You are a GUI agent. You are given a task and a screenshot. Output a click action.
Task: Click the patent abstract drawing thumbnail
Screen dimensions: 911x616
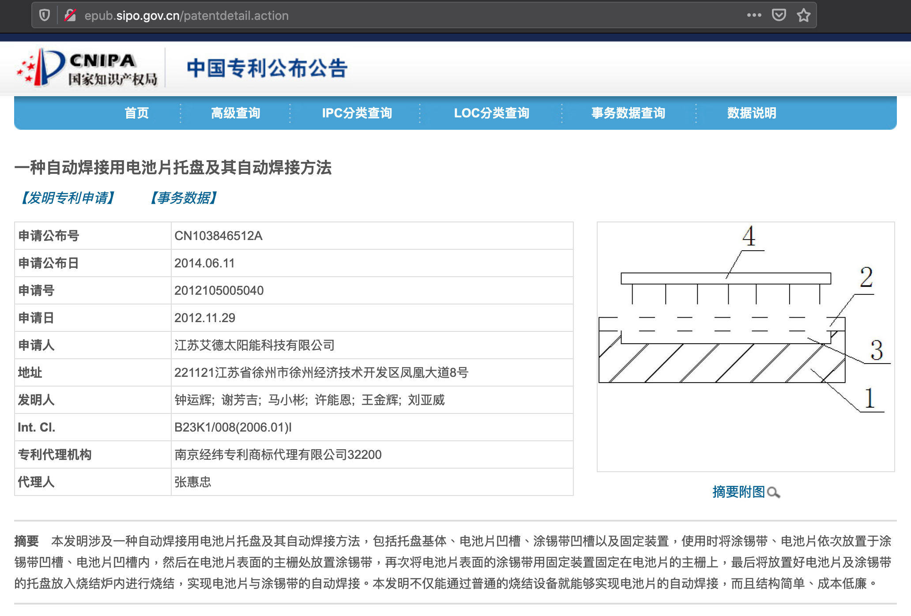(x=745, y=346)
